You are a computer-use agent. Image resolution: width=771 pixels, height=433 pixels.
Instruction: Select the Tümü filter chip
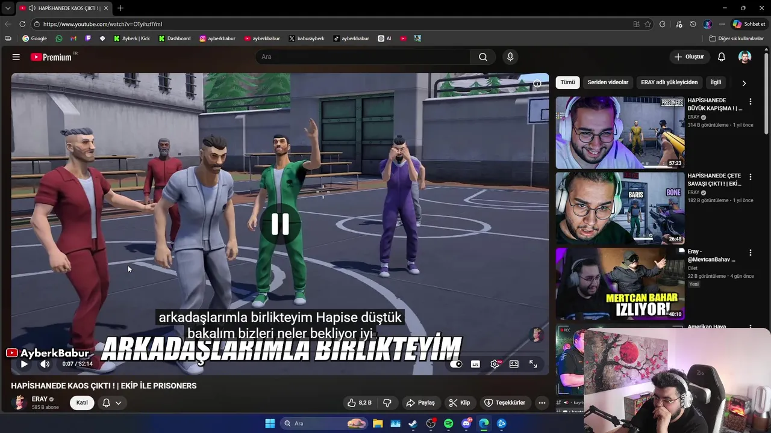567,82
